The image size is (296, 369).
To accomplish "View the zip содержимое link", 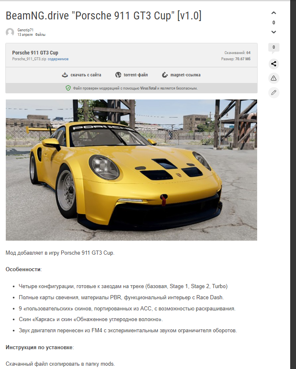I will 58,59.
